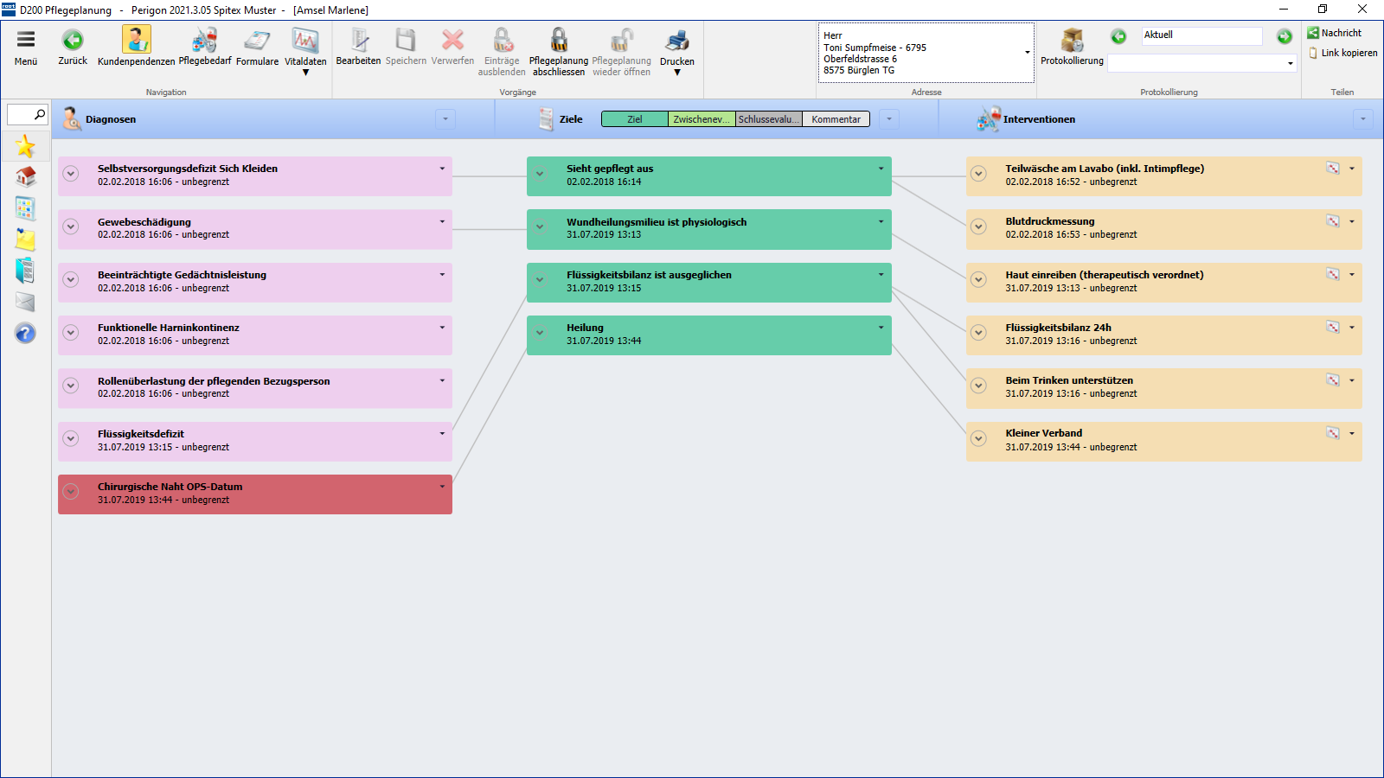1384x778 pixels.
Task: Toggle the green Ziel filter
Action: [x=634, y=119]
